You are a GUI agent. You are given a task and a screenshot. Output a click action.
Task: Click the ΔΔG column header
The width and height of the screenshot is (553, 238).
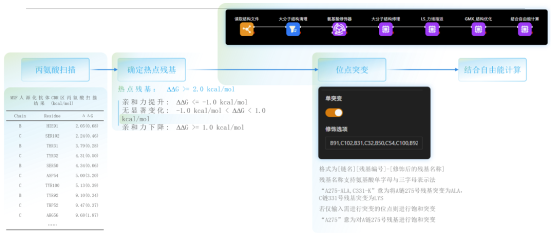tap(87, 116)
